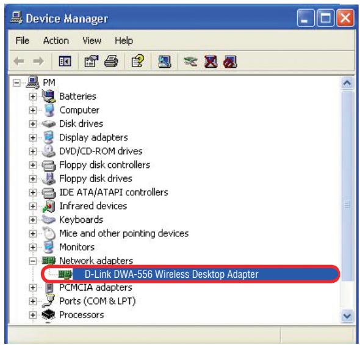Scan for hardware changes icon
The image size is (360, 345).
164,61
